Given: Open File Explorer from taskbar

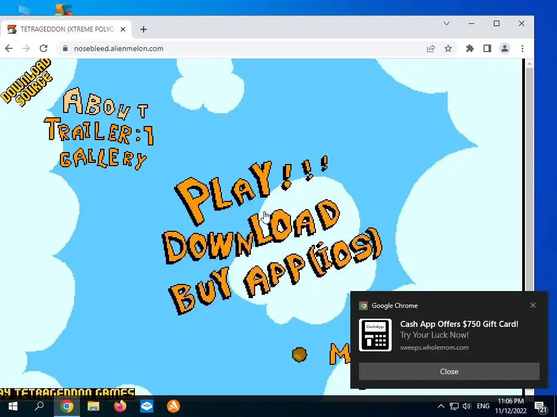Looking at the screenshot, I should point(94,406).
